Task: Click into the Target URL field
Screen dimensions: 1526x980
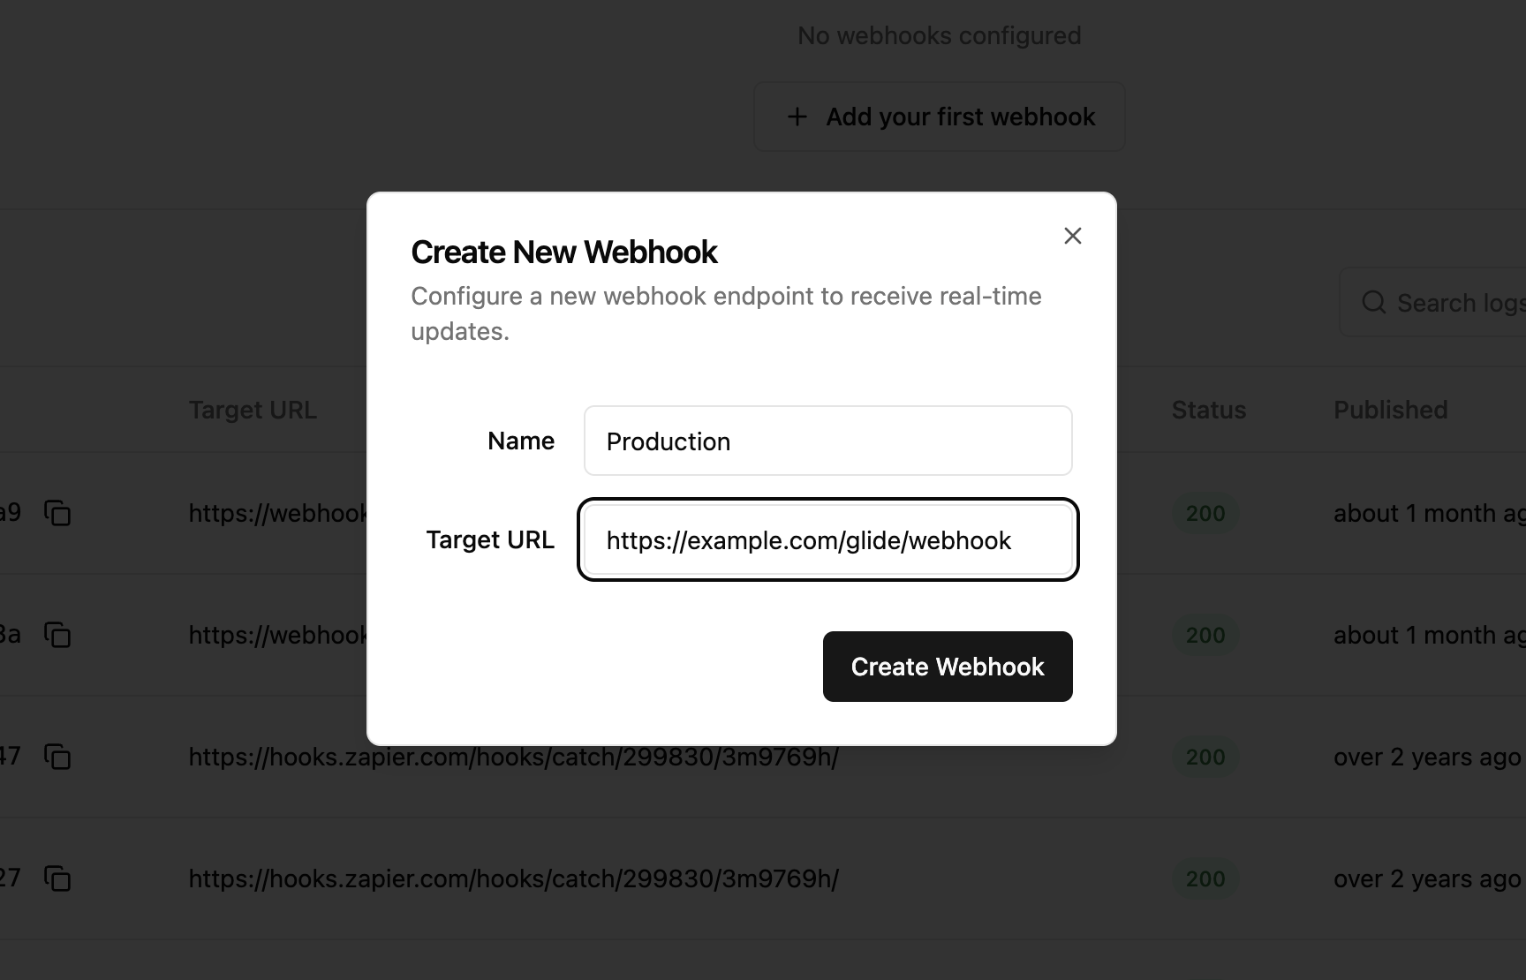Action: [827, 539]
